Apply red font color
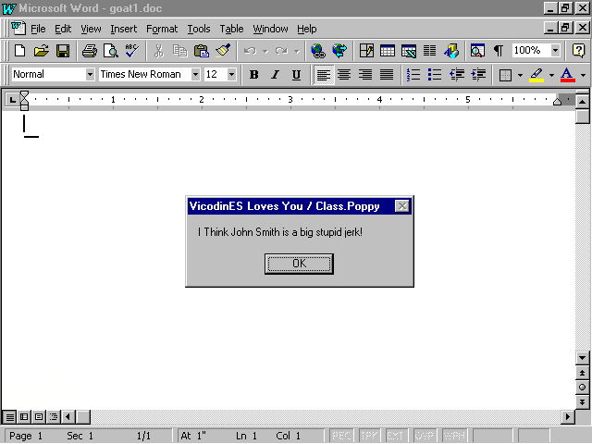Viewport: 592px width, 444px height. [567, 75]
